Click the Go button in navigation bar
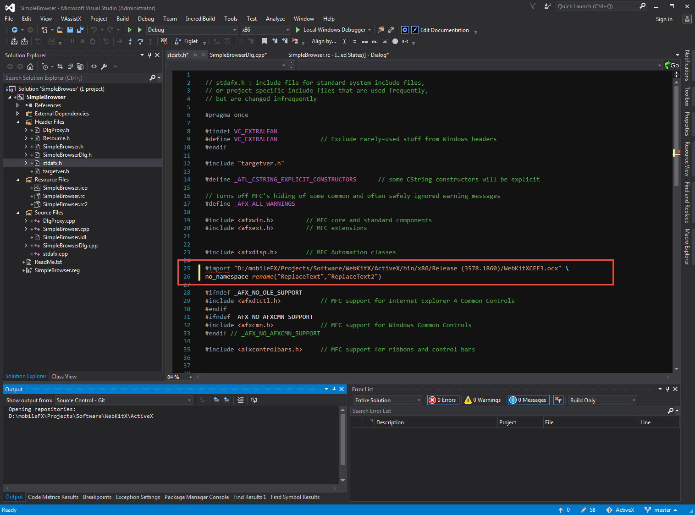Viewport: 695px width, 515px height. [672, 66]
